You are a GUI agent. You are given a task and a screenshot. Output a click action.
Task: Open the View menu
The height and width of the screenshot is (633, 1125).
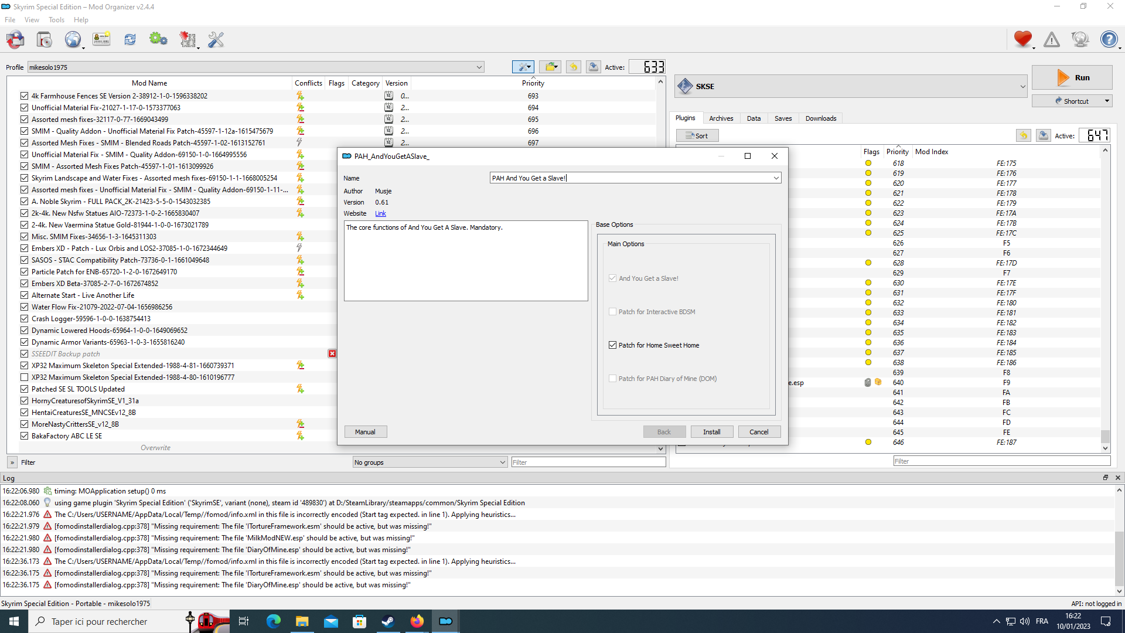point(32,19)
